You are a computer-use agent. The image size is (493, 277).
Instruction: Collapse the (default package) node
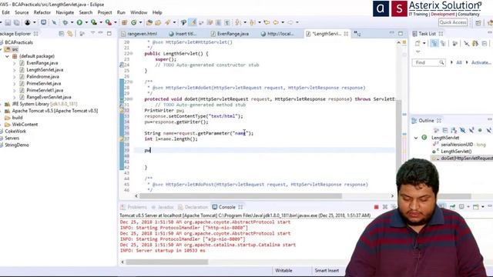click(x=7, y=56)
